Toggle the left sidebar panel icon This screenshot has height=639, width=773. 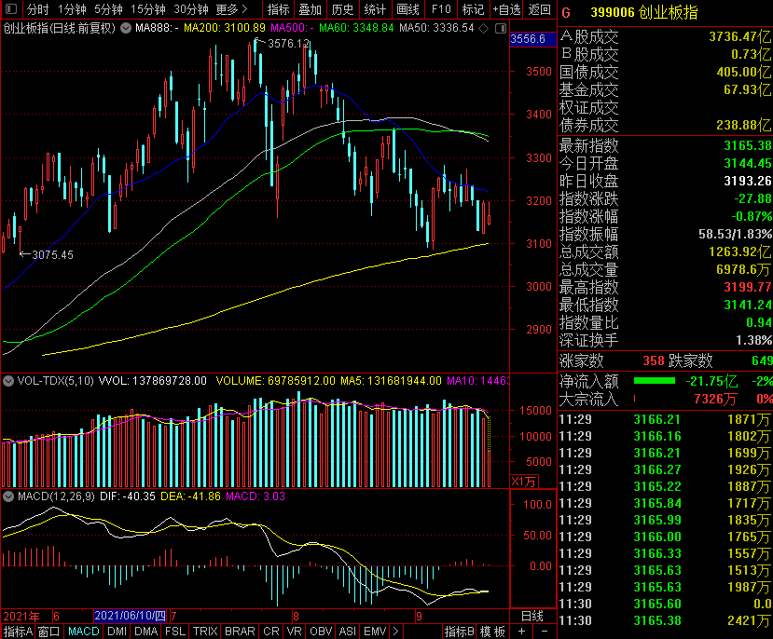tap(11, 9)
